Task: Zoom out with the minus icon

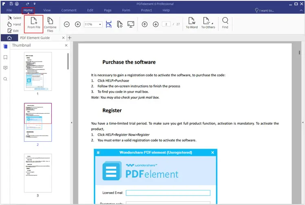Action: tap(67, 24)
